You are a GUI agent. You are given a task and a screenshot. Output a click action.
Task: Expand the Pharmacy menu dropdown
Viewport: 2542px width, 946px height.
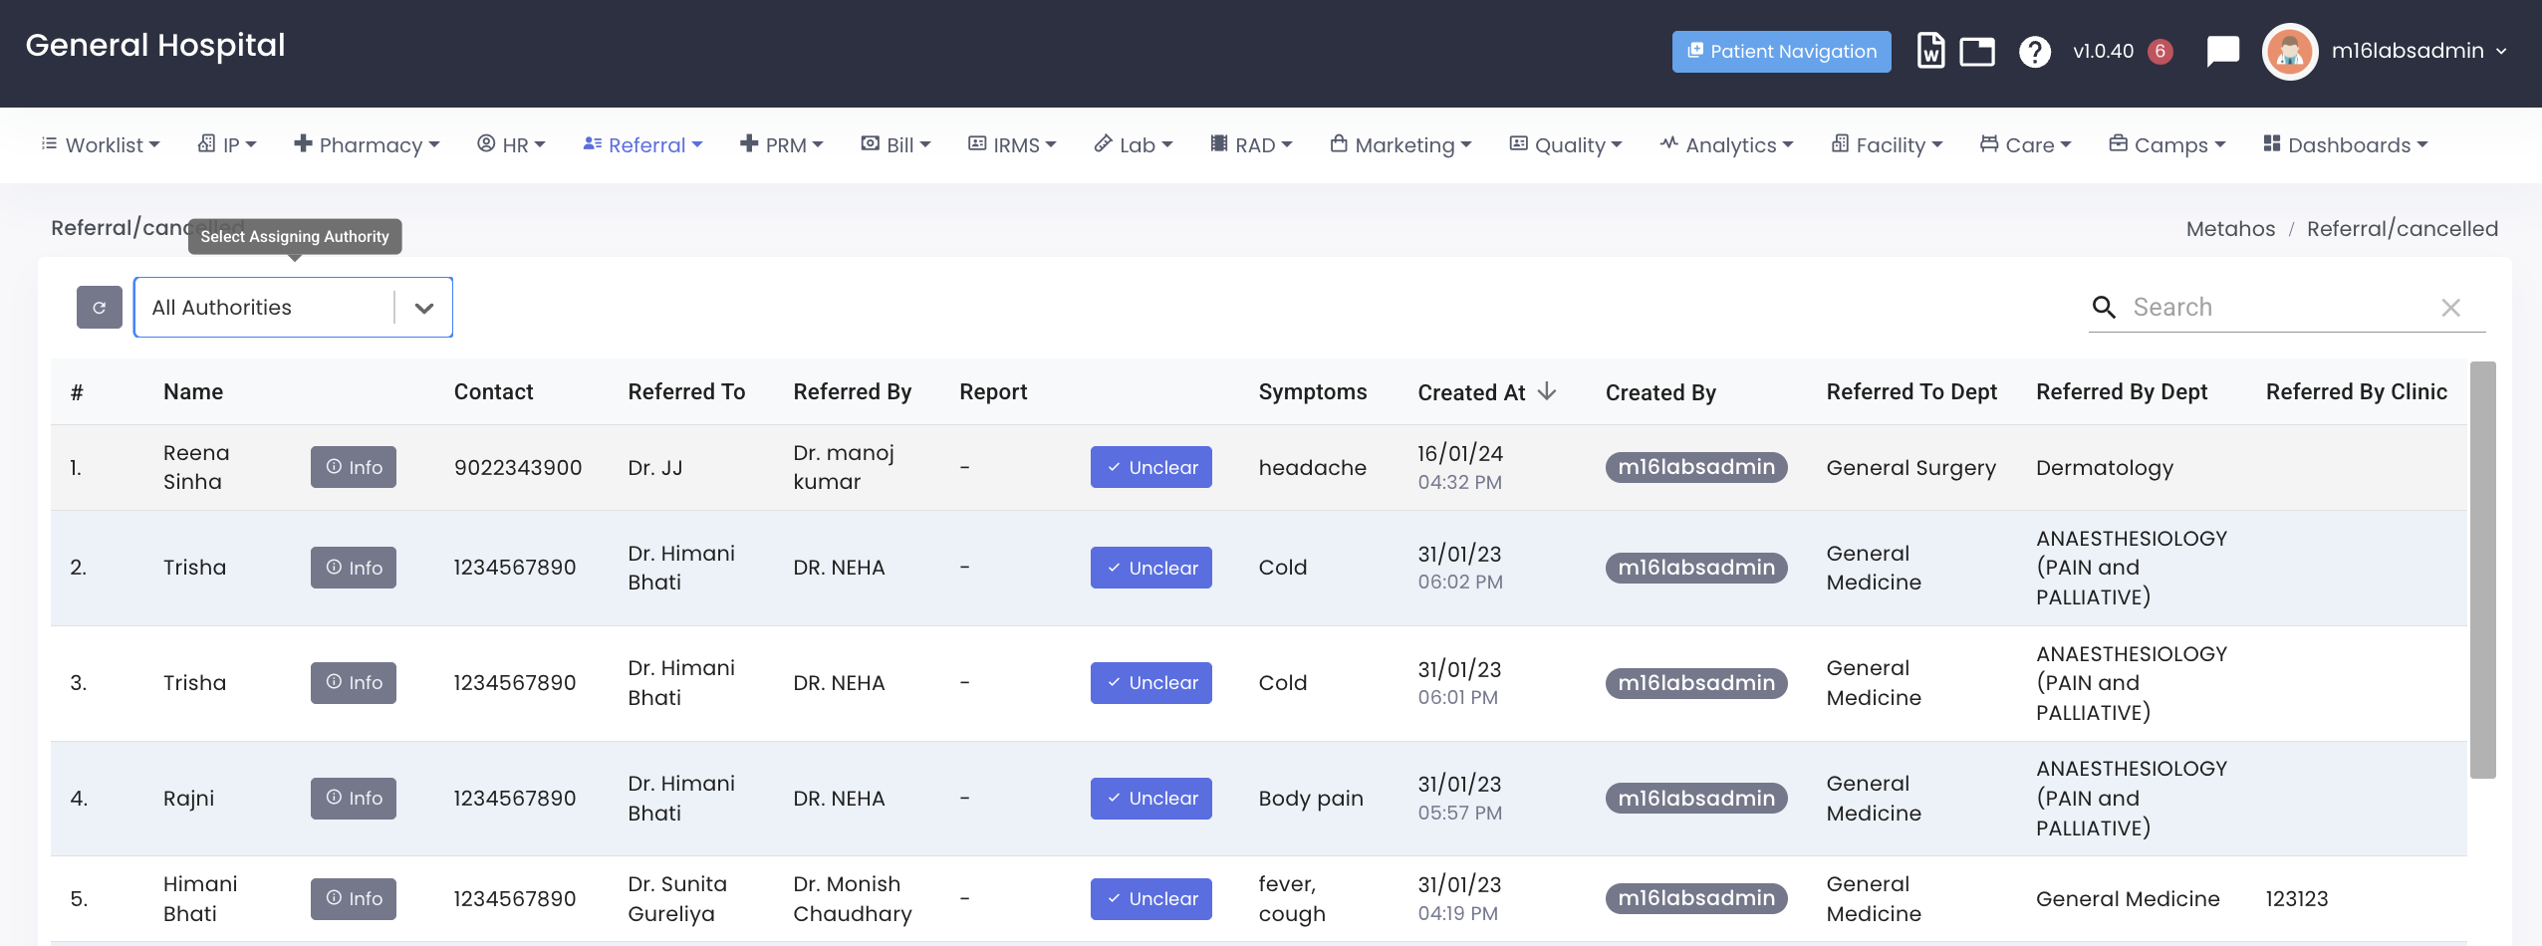click(x=367, y=145)
